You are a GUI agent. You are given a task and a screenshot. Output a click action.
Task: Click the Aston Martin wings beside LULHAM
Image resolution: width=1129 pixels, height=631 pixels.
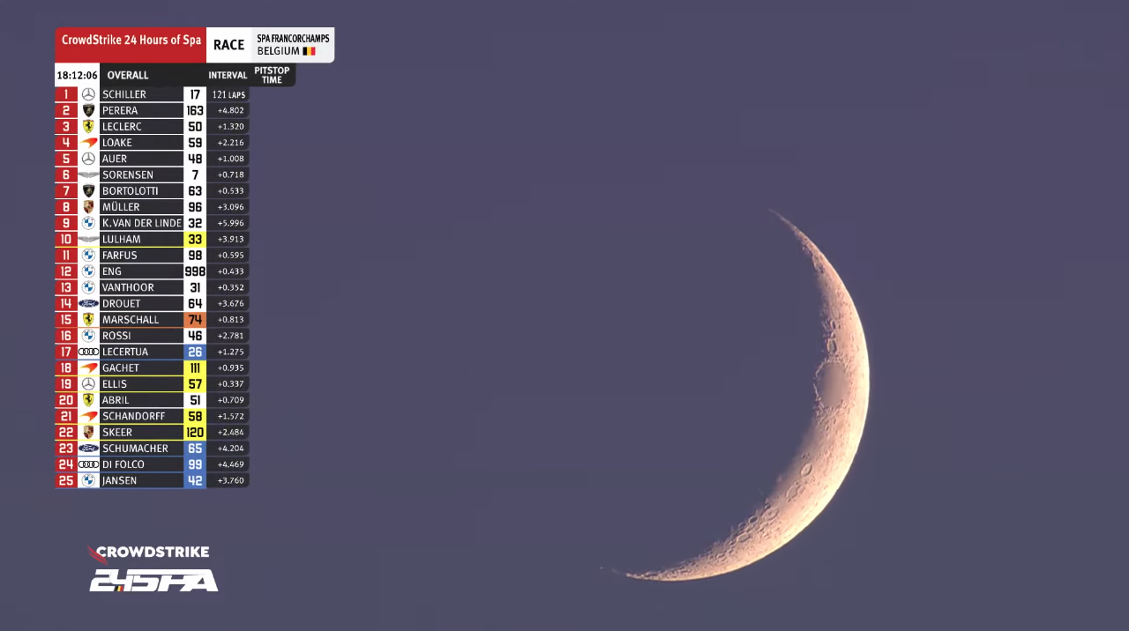pos(88,239)
